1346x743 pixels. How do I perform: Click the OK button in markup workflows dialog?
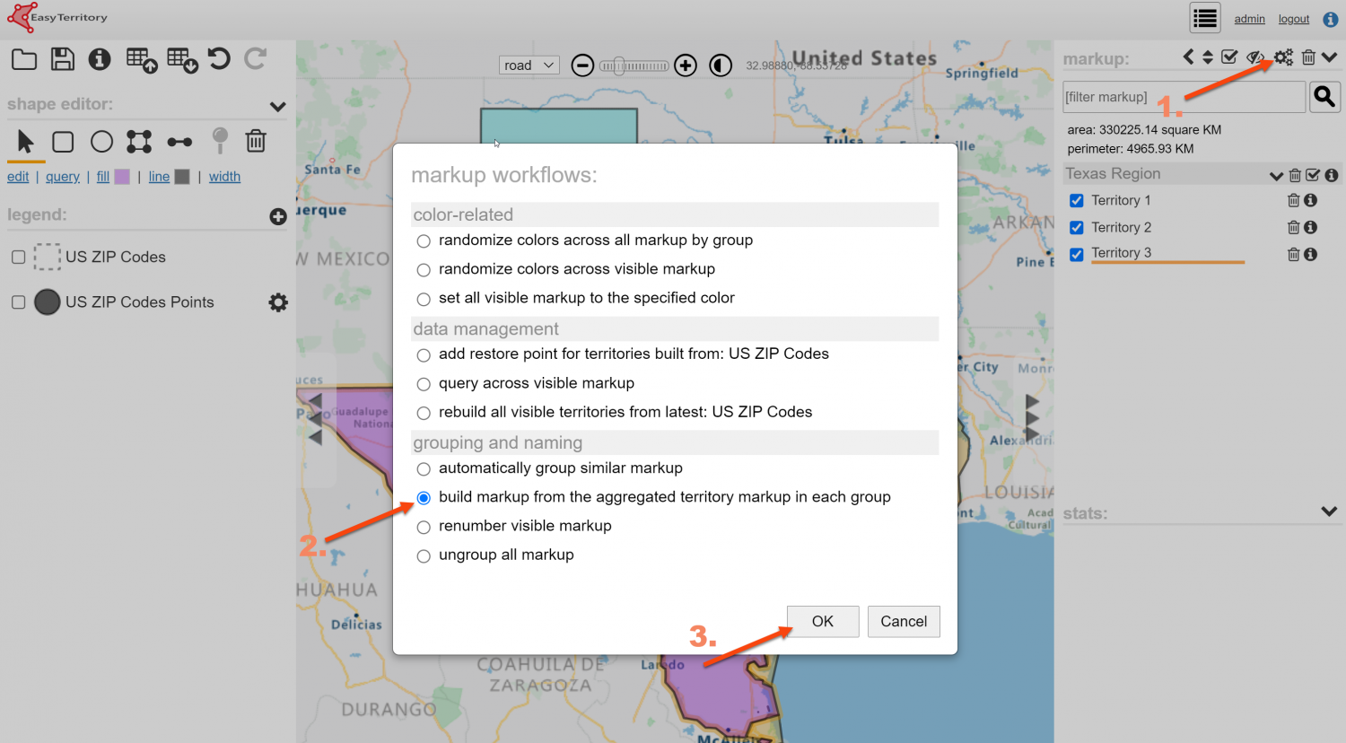click(822, 621)
